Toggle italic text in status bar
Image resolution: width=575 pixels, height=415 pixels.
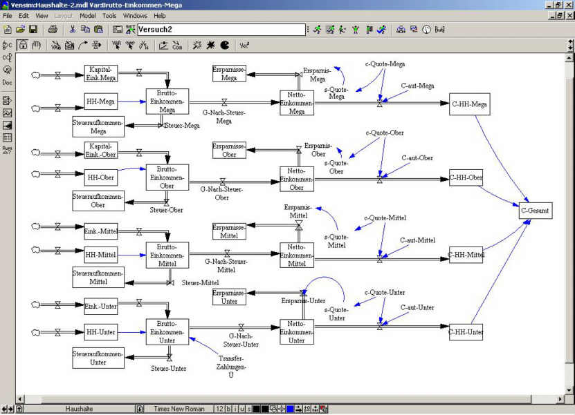point(235,409)
